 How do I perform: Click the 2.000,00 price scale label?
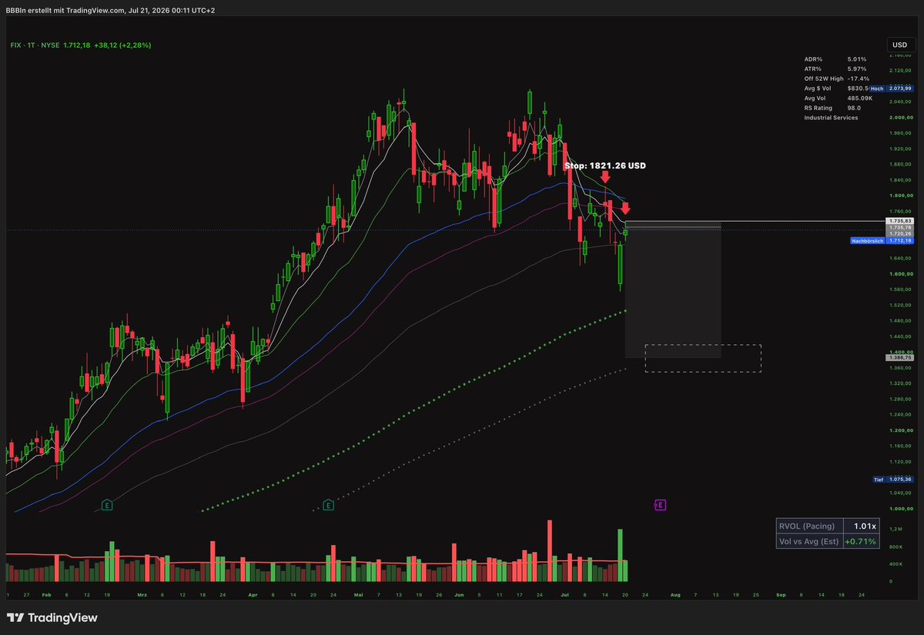[900, 118]
